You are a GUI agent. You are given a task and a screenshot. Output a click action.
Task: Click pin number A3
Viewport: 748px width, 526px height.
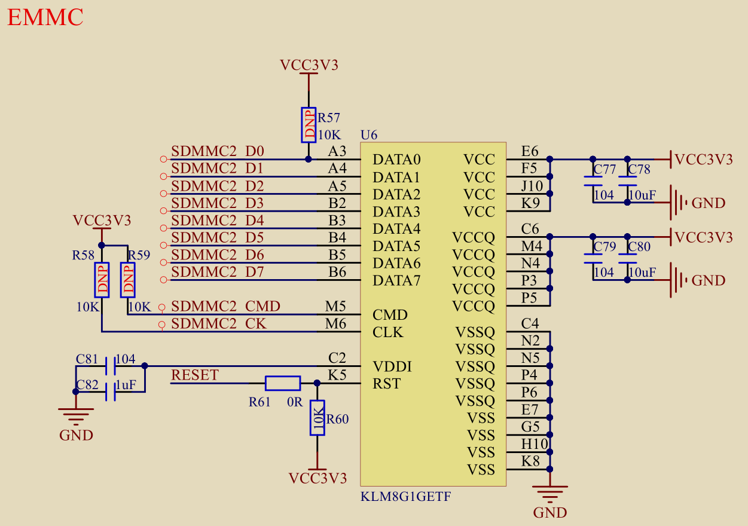pyautogui.click(x=337, y=151)
